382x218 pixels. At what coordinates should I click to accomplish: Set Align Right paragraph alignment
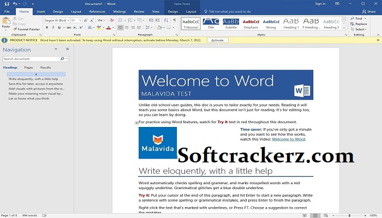[133, 27]
